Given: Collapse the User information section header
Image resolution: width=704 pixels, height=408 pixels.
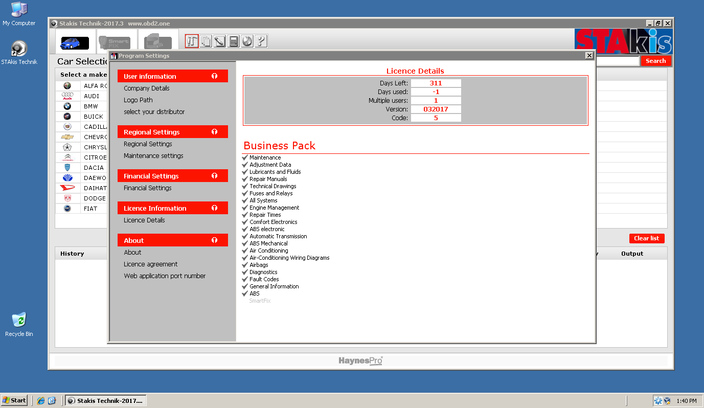Looking at the screenshot, I should click(214, 76).
